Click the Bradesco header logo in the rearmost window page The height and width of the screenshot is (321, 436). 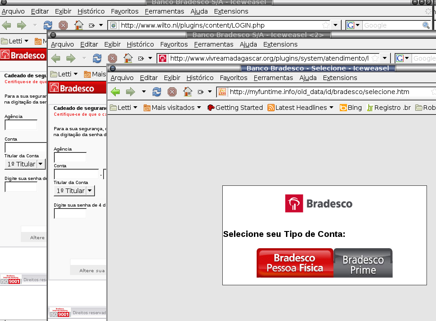click(x=23, y=55)
